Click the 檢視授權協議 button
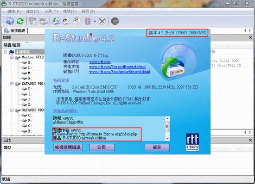This screenshot has width=255, height=184. coord(68,147)
